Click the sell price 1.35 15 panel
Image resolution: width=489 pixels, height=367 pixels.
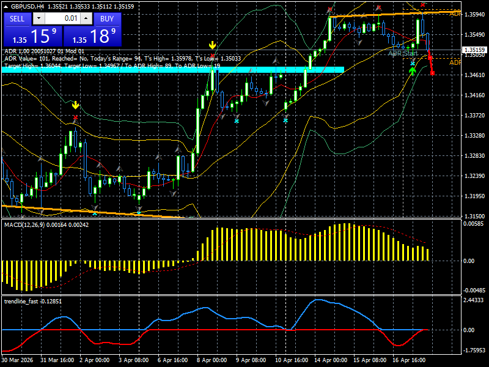(x=33, y=36)
